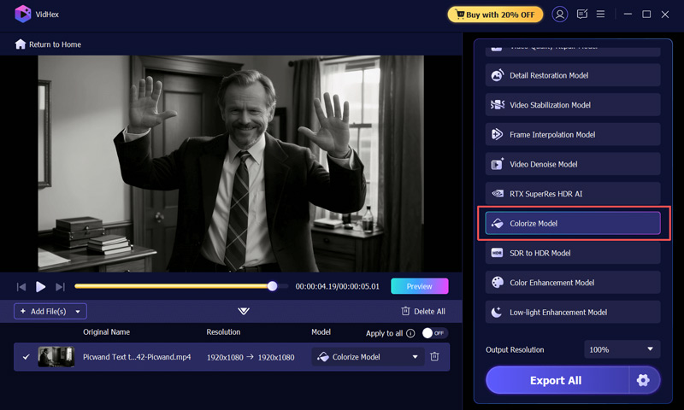Open the user account profile icon
The image size is (684, 410).
[x=560, y=15]
